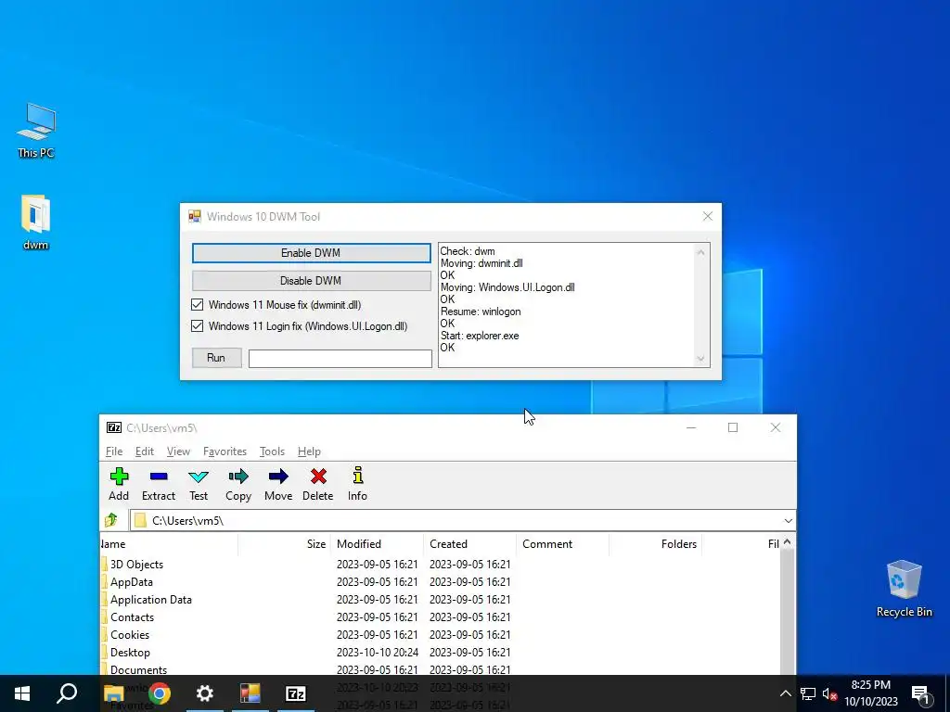
Task: Open the Windows Start menu
Action: tap(22, 693)
